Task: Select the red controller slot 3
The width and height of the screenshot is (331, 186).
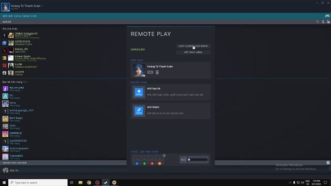Action: [x=152, y=163]
